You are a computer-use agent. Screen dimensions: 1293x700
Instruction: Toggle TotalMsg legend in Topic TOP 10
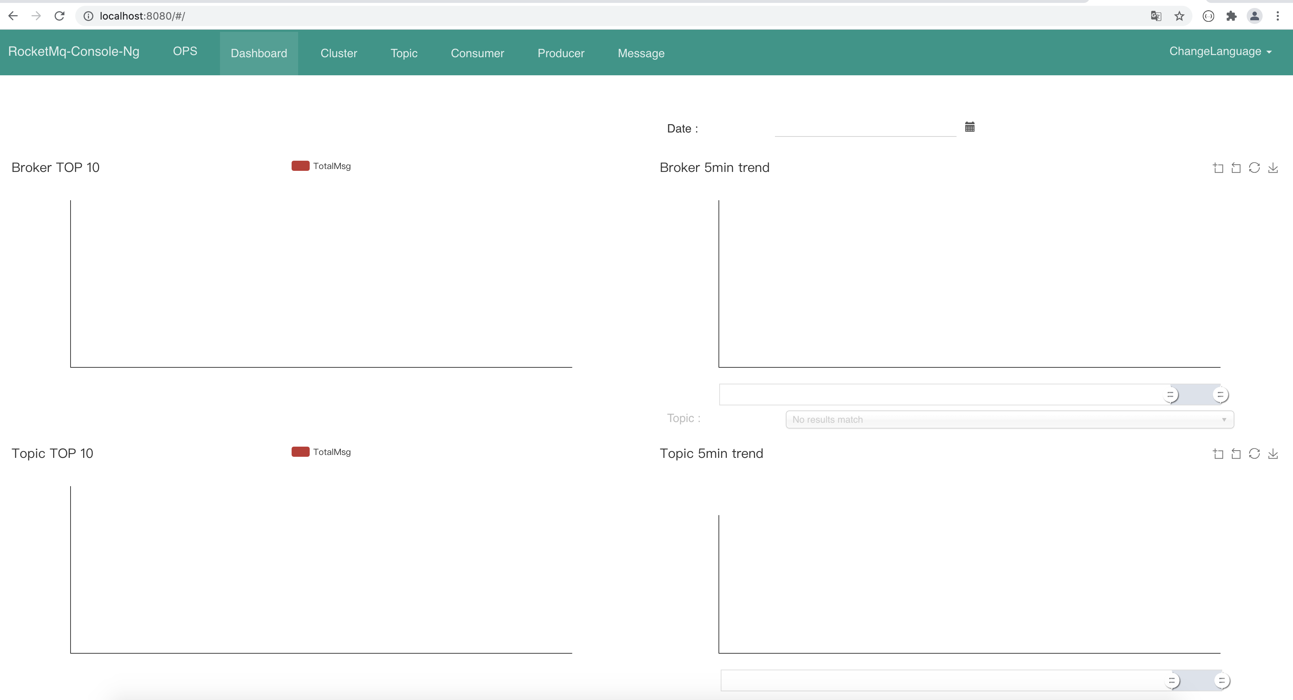[x=321, y=452]
